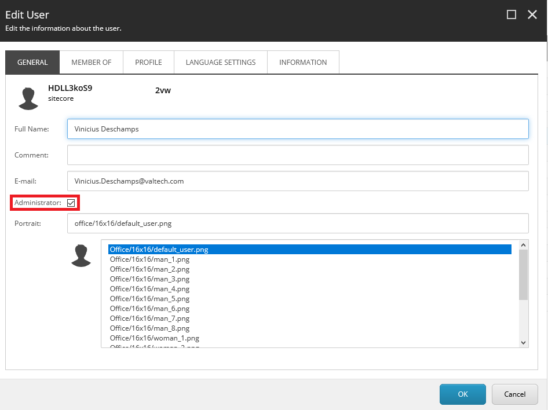Screen dimensions: 548x410
Task: Click the portrait list scroll down arrow
Action: [x=523, y=343]
